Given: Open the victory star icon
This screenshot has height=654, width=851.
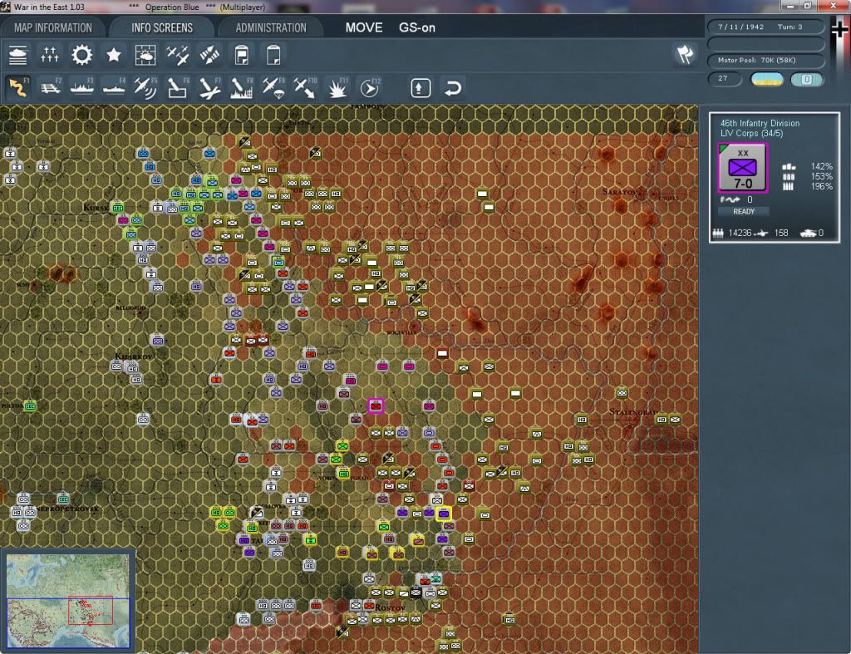Looking at the screenshot, I should tap(113, 55).
